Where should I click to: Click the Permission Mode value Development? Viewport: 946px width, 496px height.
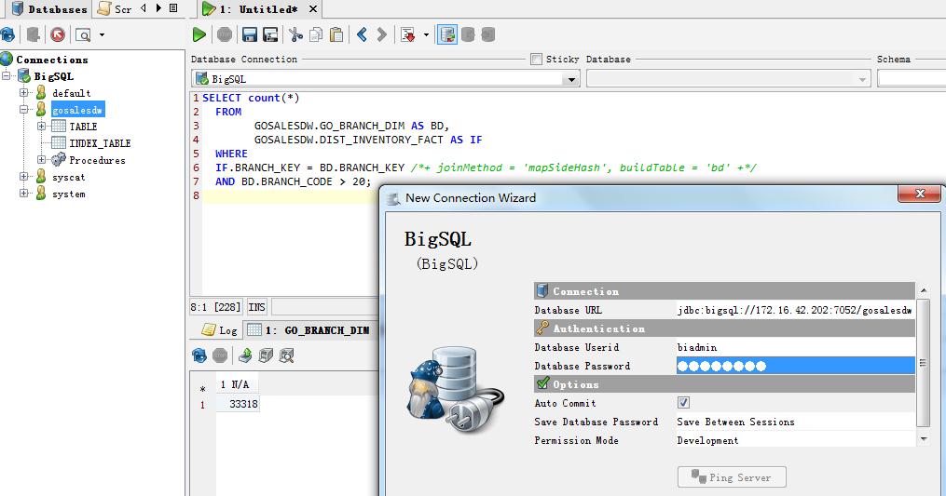[x=707, y=440]
